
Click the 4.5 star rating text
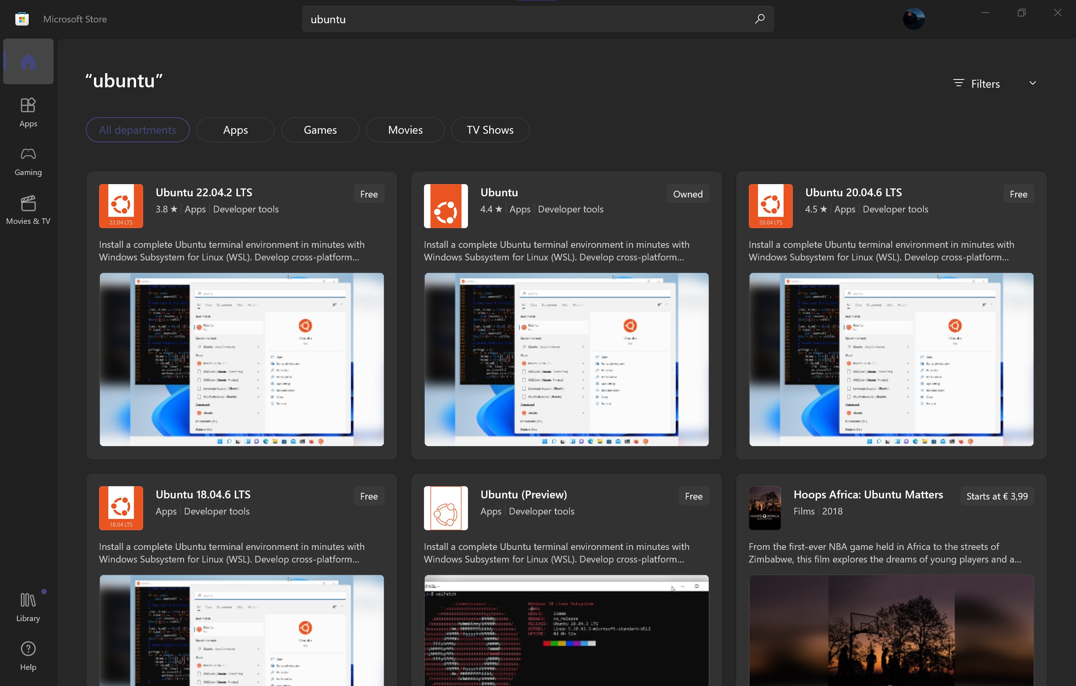click(816, 209)
